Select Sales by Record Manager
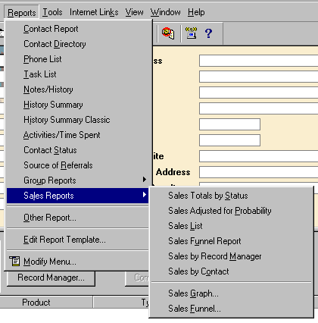Image resolution: width=318 pixels, height=323 pixels. coord(215,256)
